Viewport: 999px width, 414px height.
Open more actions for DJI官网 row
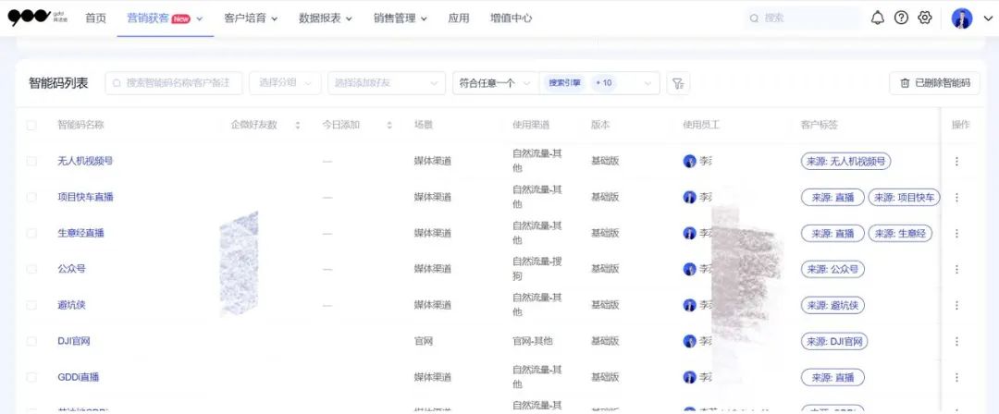point(956,342)
